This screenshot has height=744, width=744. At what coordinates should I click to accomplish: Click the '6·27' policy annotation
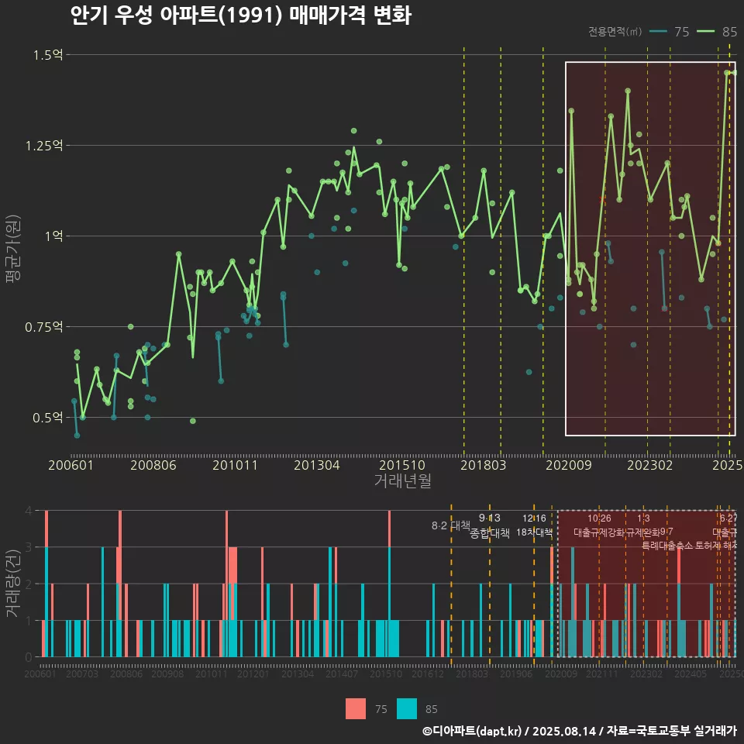tap(728, 518)
